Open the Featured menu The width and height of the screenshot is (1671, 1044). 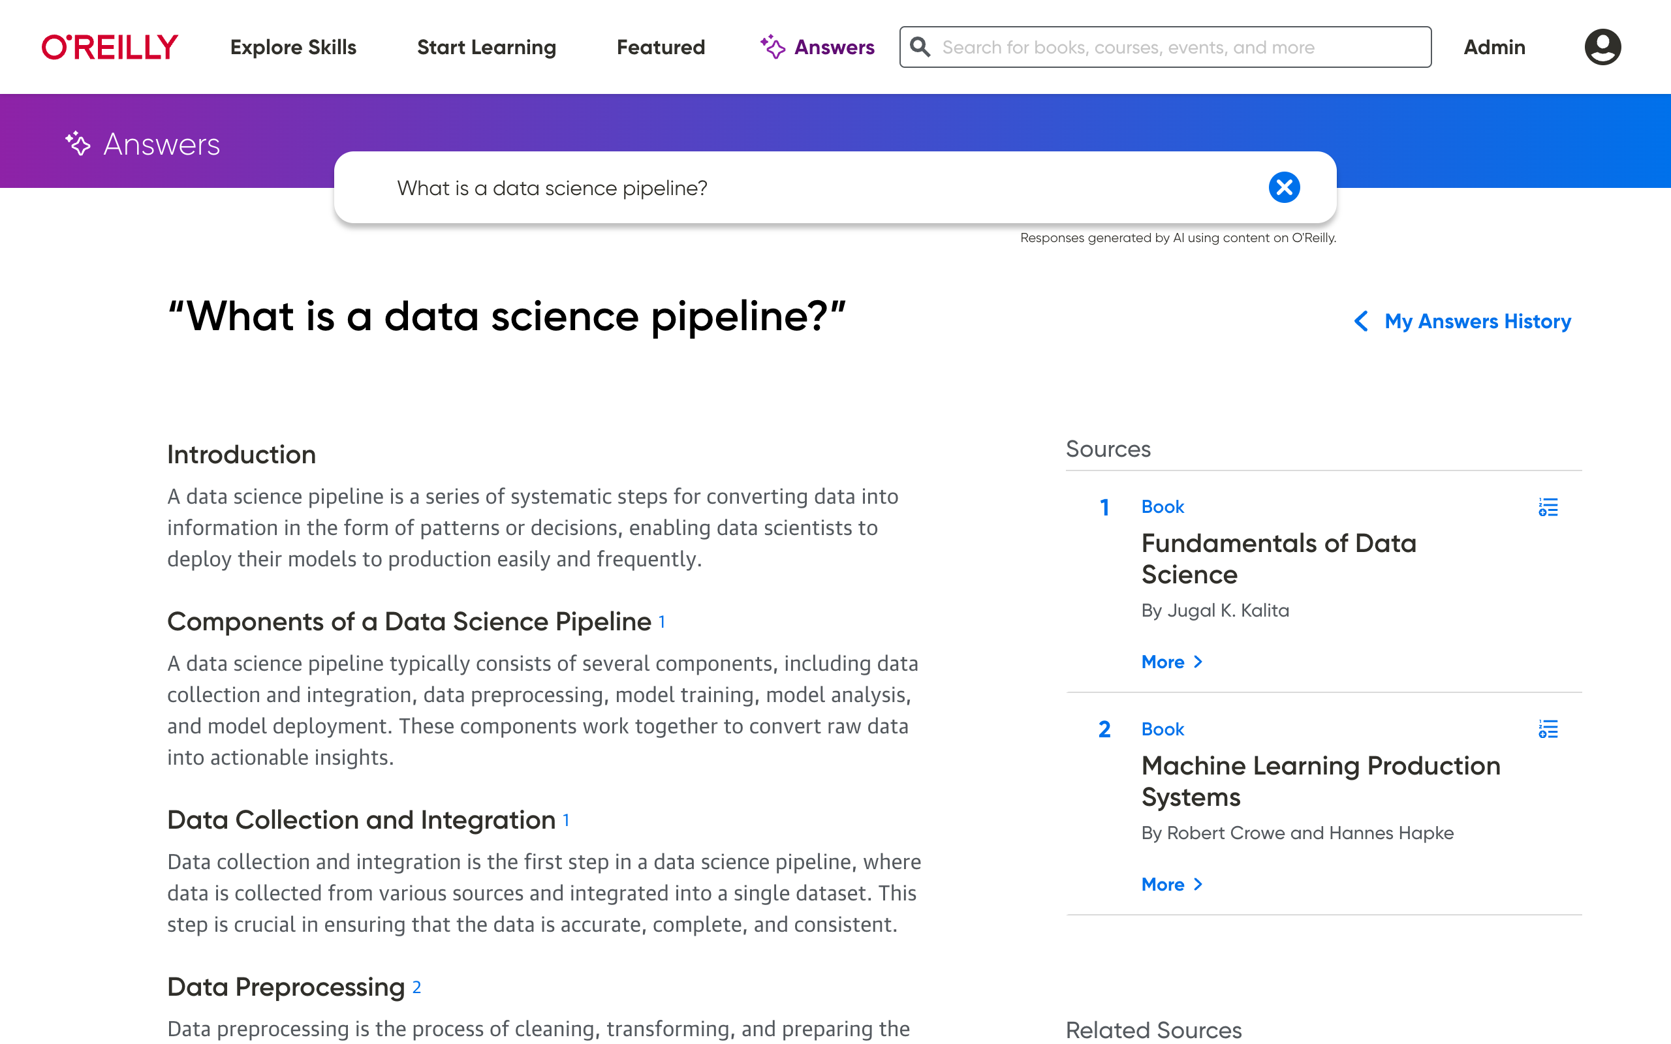[x=660, y=47]
